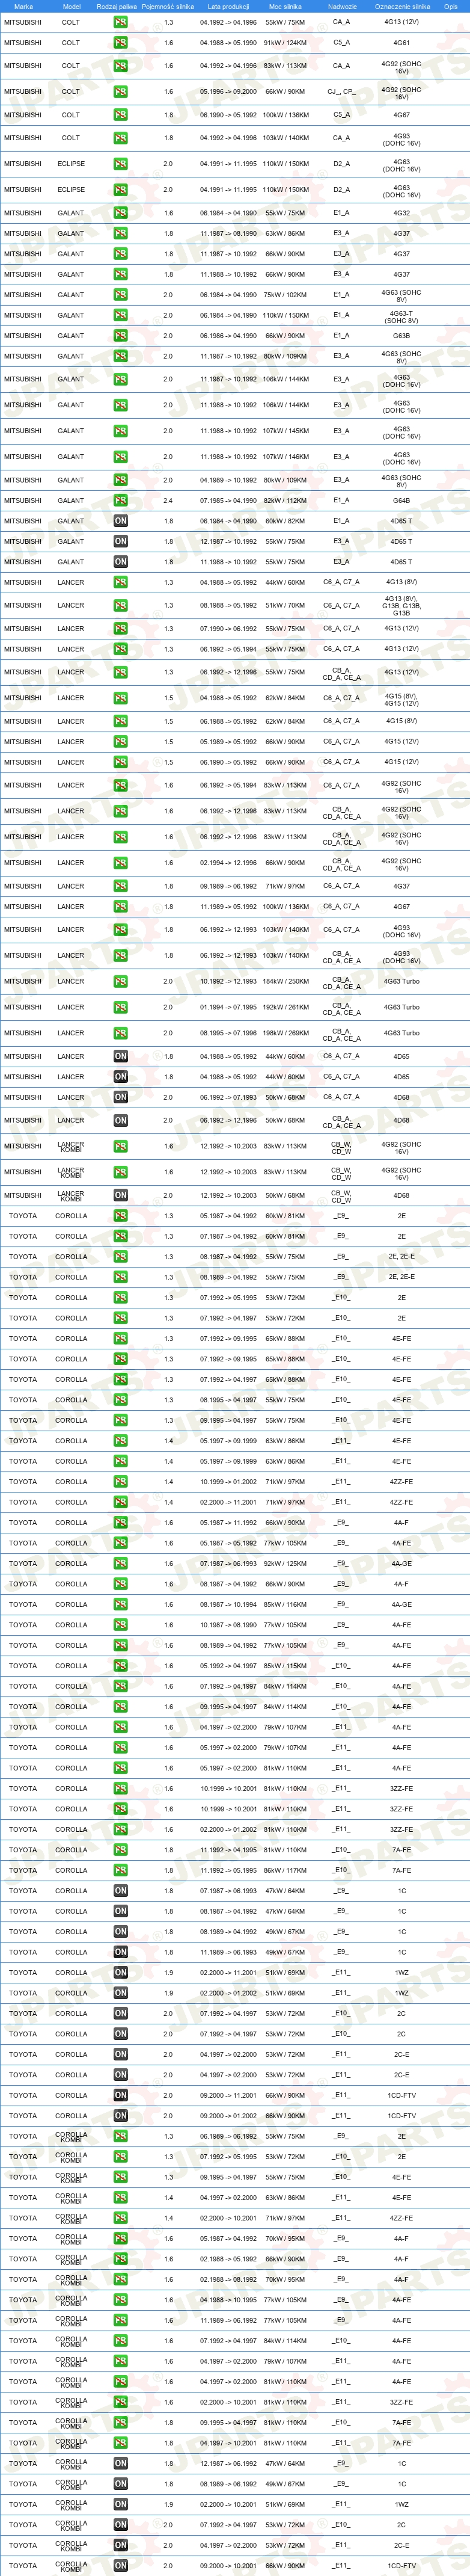The width and height of the screenshot is (470, 2576).
Task: Click petrol icon in Corolla Kombi 3ZZ-FE row
Action: (x=120, y=2402)
